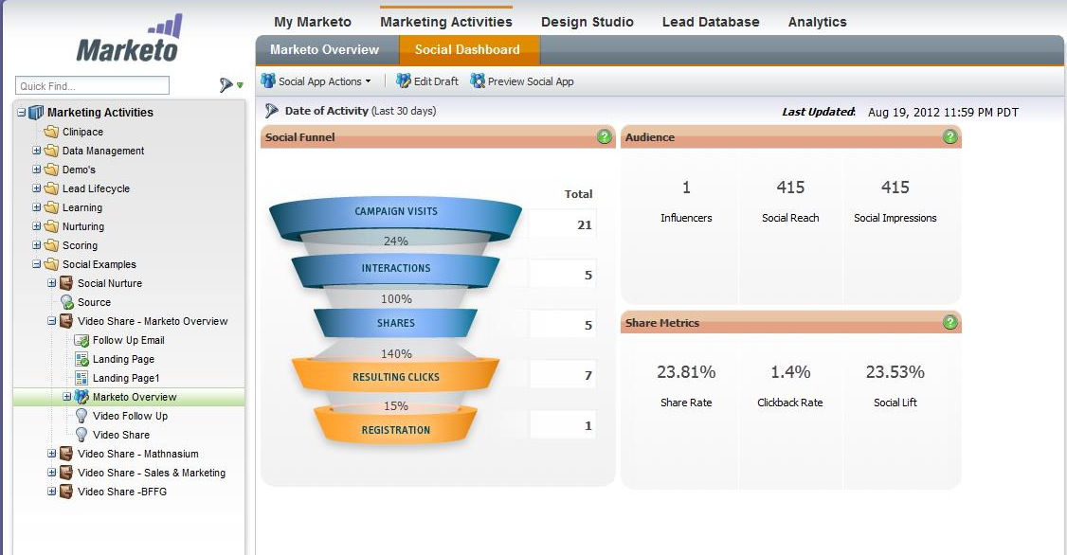Switch to the Marketo Overview tab
The image size is (1067, 555).
pos(325,49)
